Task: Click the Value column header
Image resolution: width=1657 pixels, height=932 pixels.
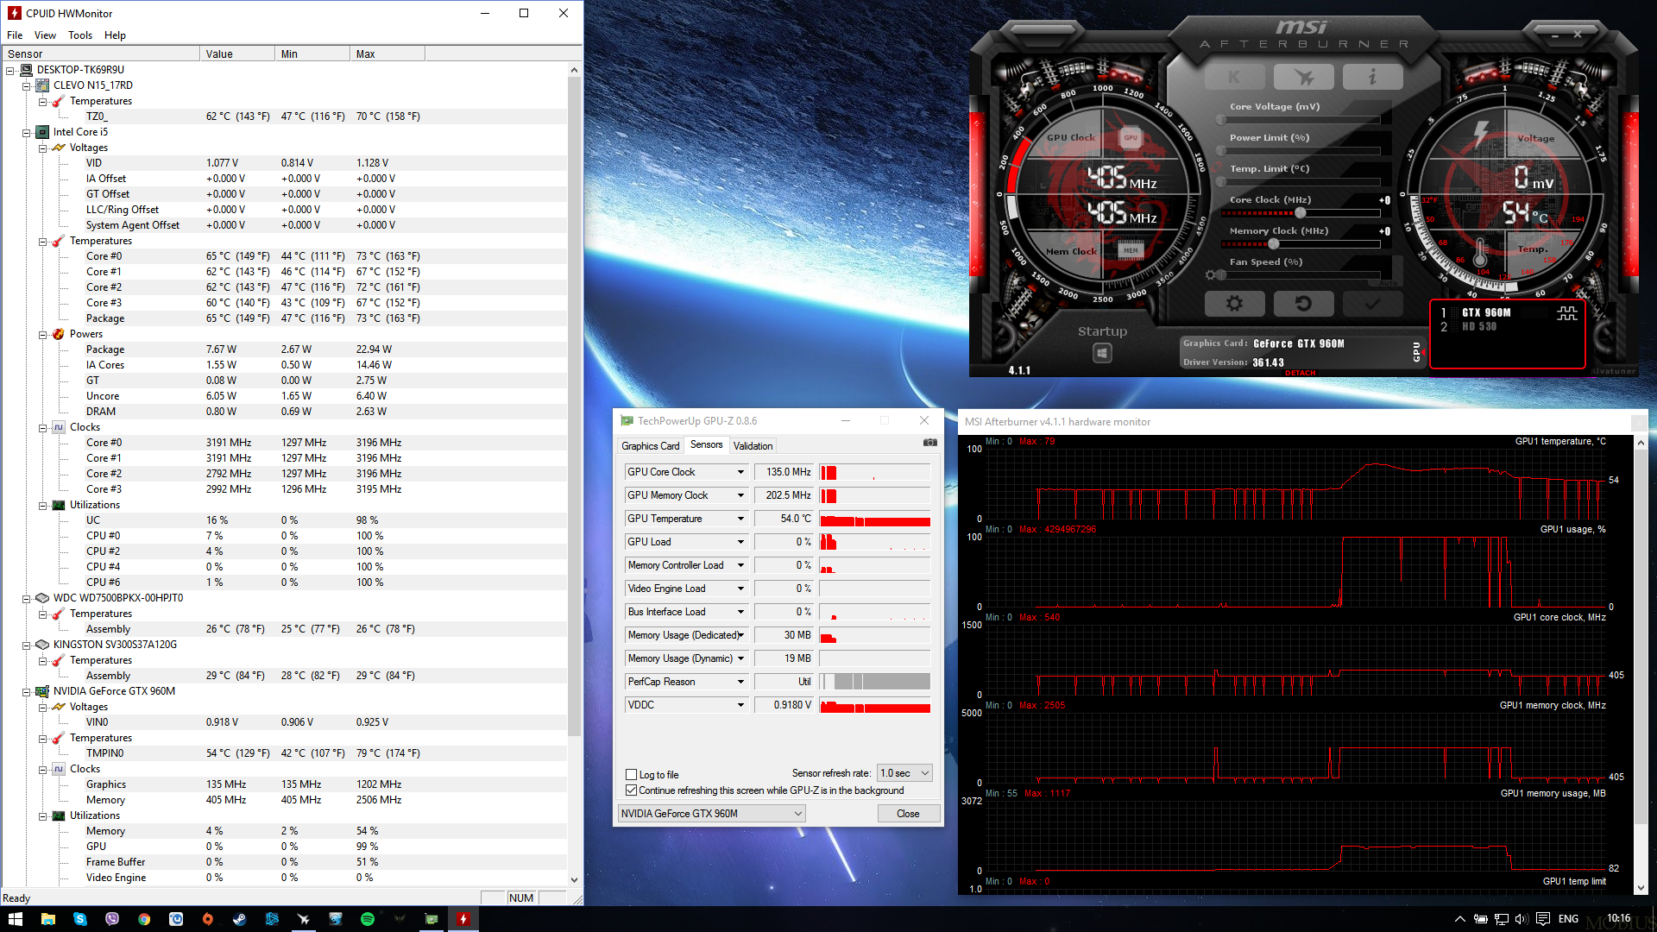Action: [x=237, y=54]
